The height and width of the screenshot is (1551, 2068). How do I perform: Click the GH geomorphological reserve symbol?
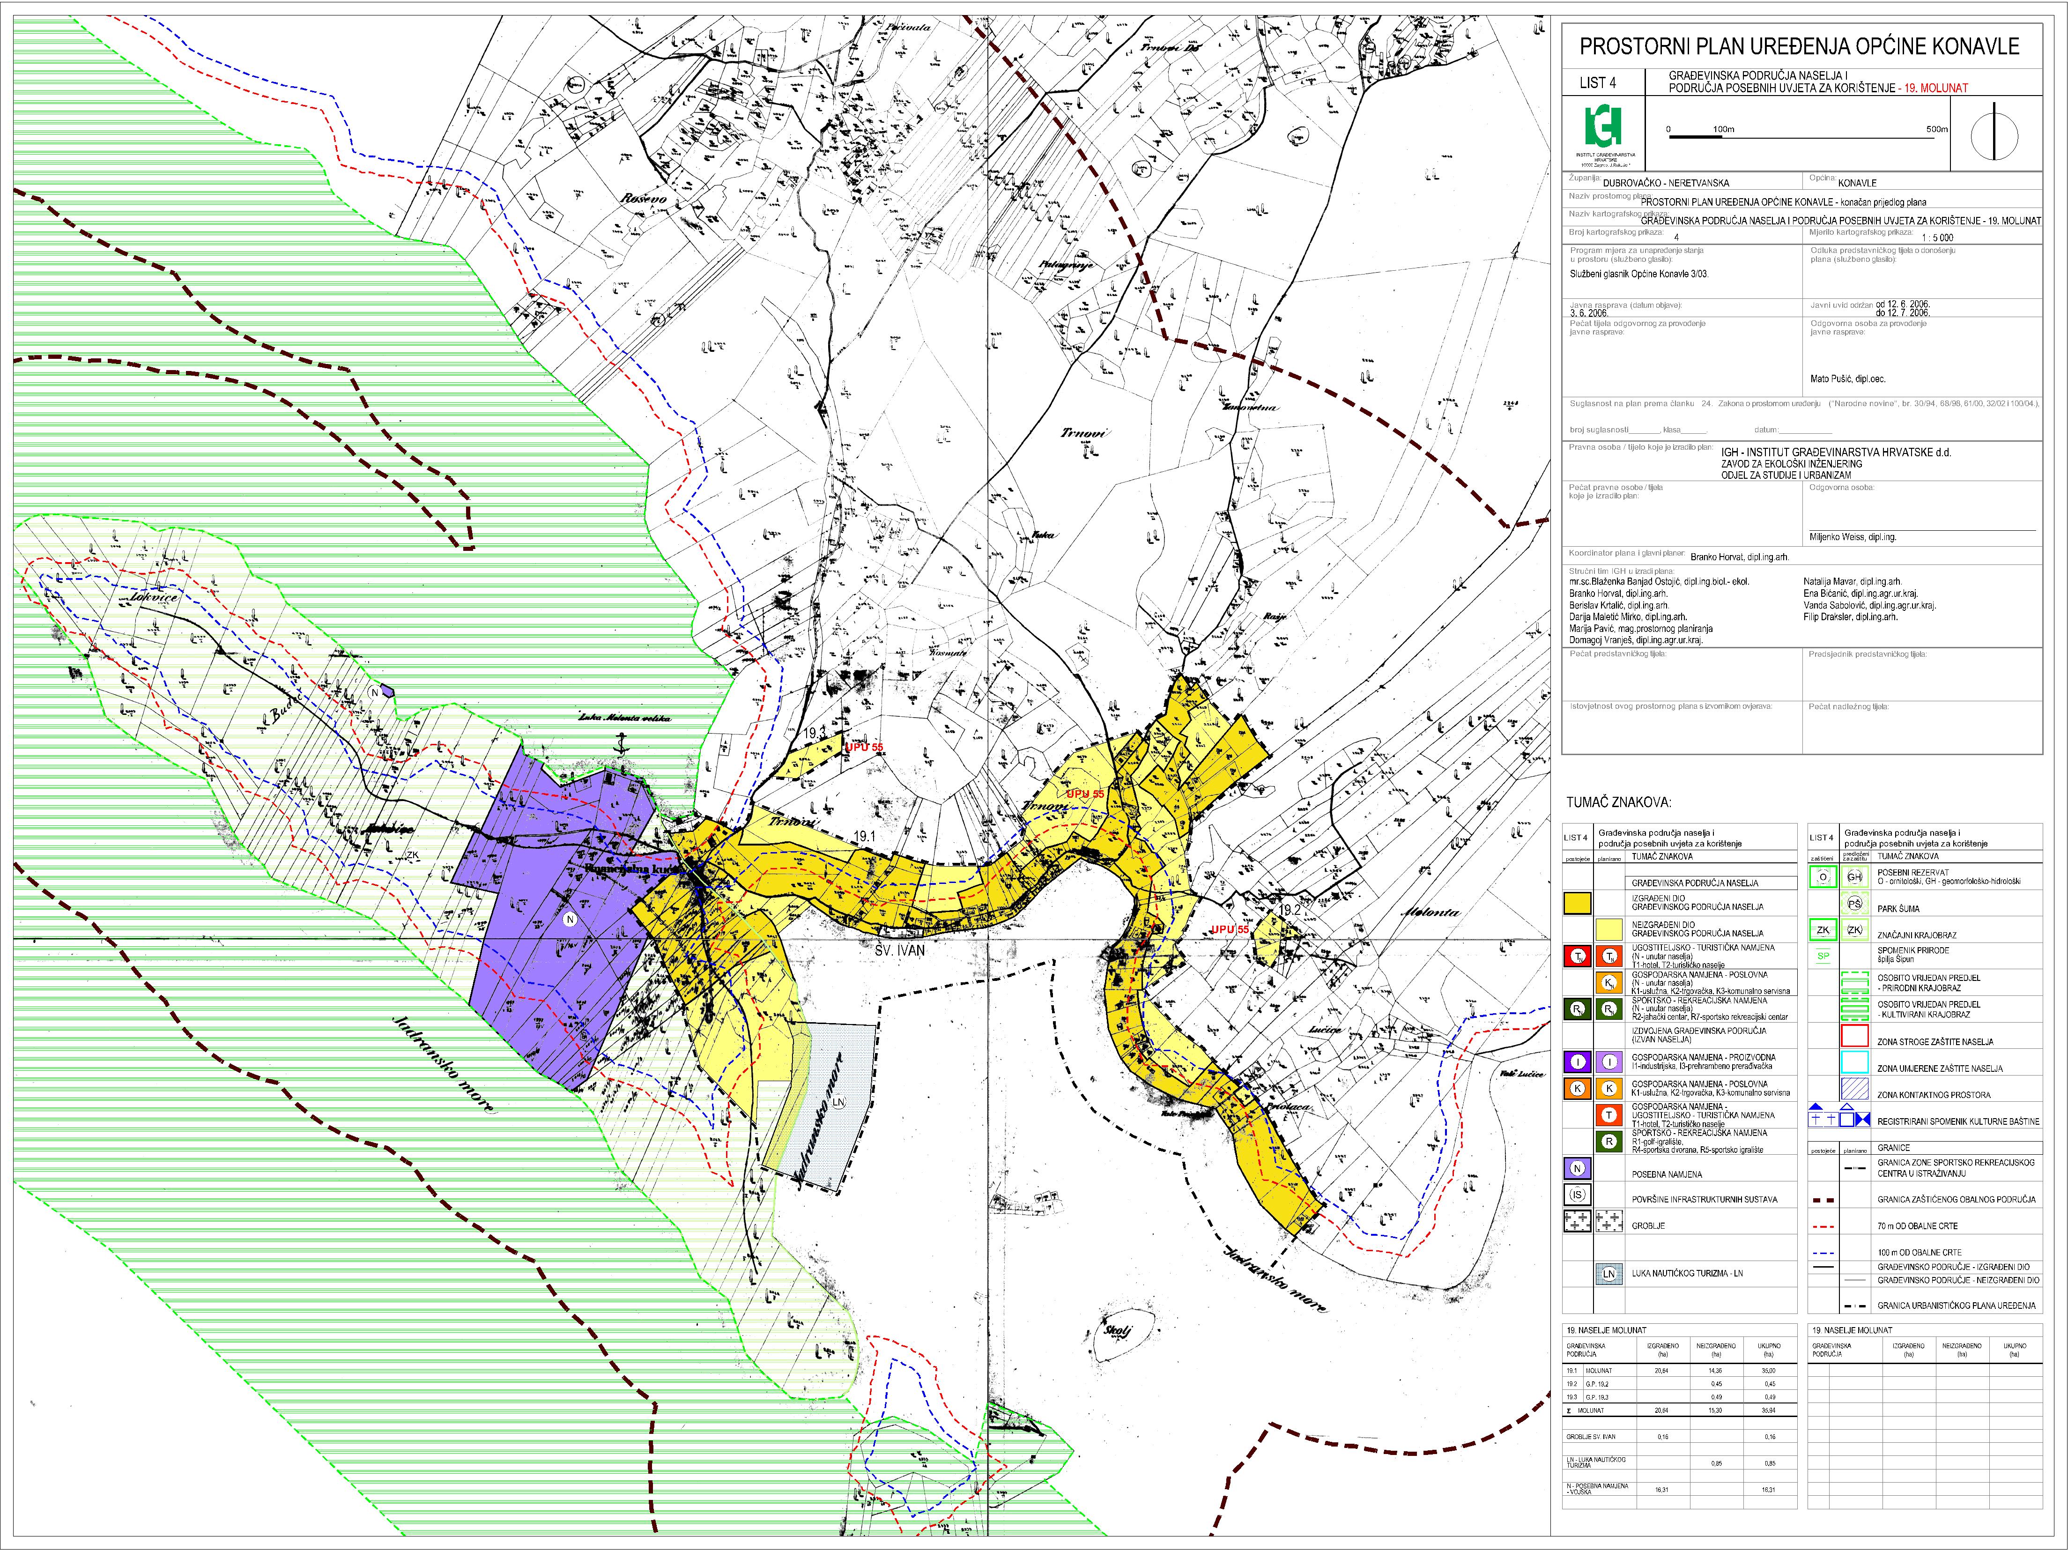1855,877
